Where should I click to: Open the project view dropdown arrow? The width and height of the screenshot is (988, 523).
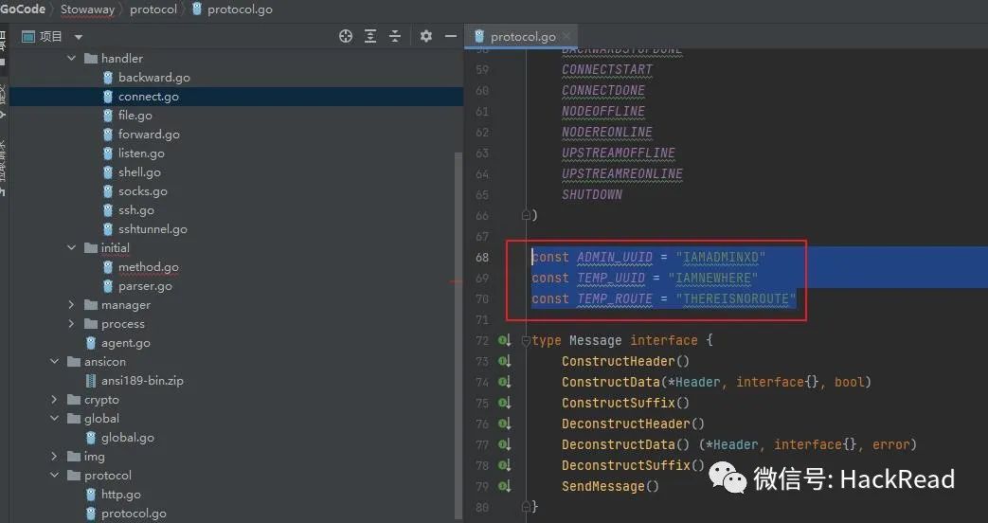[79, 37]
